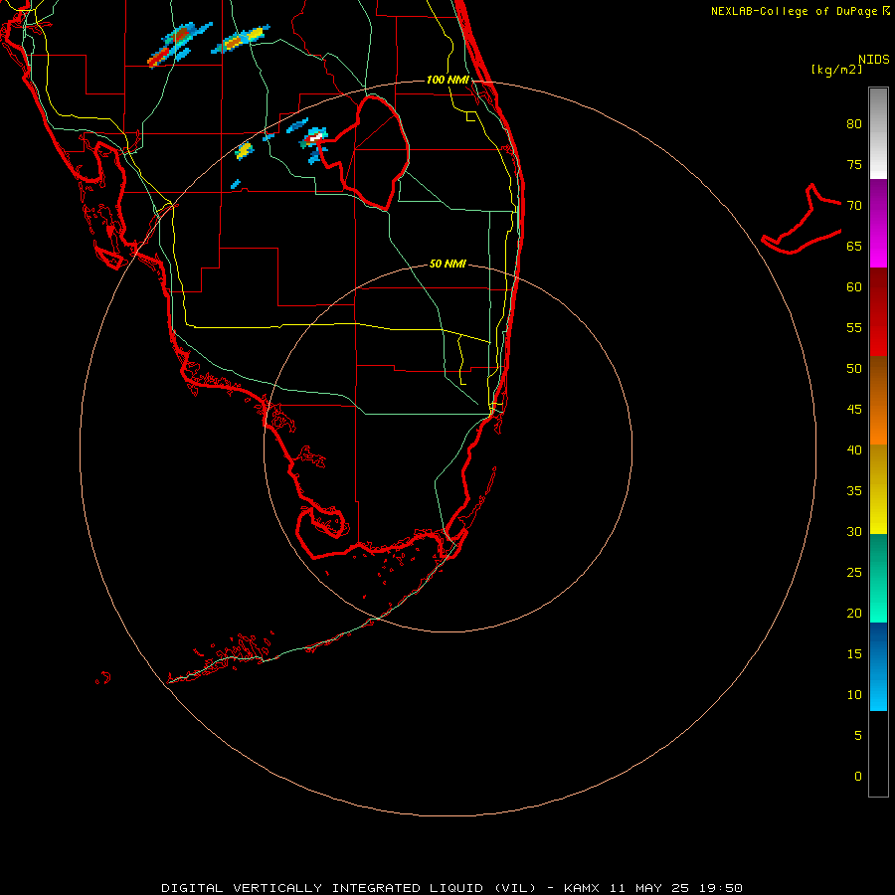Click the 30 value on the scale

point(854,532)
